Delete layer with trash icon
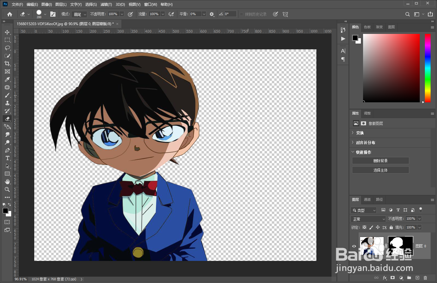Screen dimensions: 437x283 click(425, 278)
